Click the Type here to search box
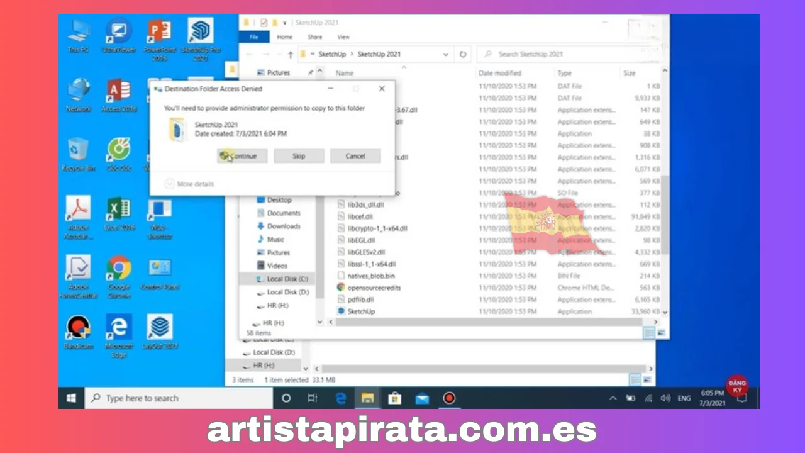The width and height of the screenshot is (805, 453). point(179,398)
